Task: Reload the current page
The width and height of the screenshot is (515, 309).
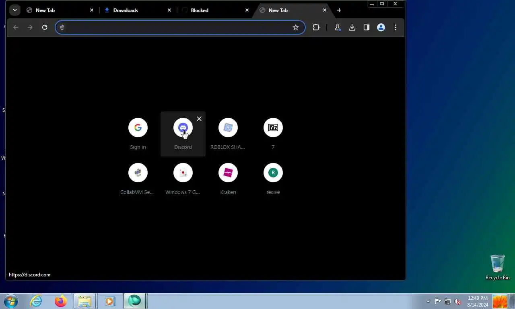Action: [x=45, y=27]
